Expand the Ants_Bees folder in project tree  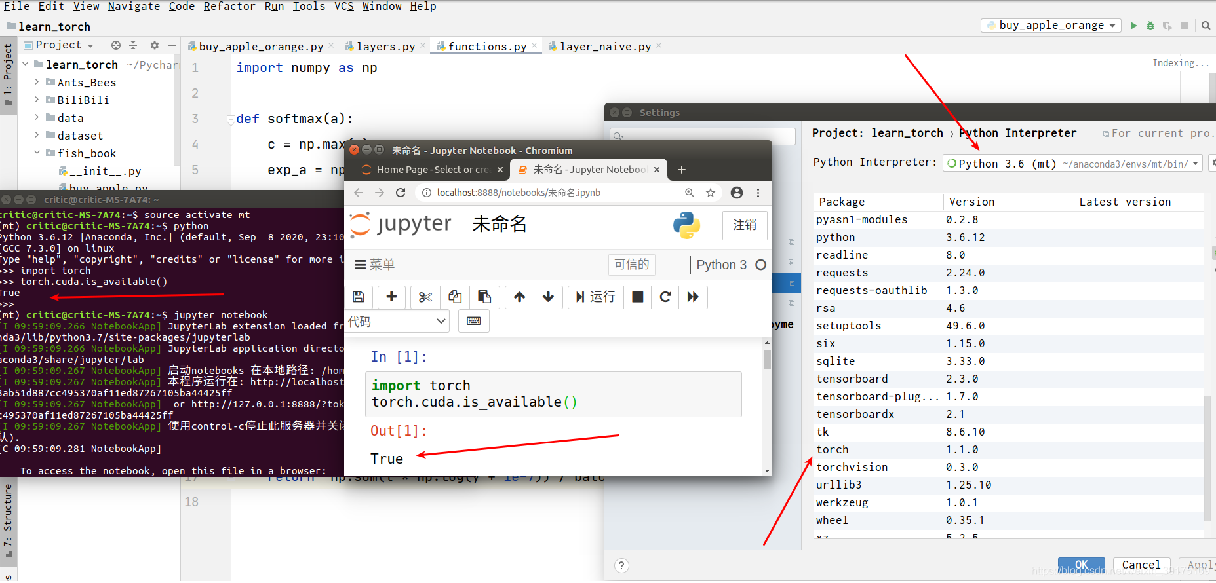tap(37, 83)
